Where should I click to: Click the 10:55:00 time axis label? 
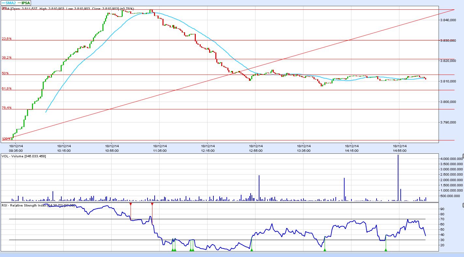112,150
